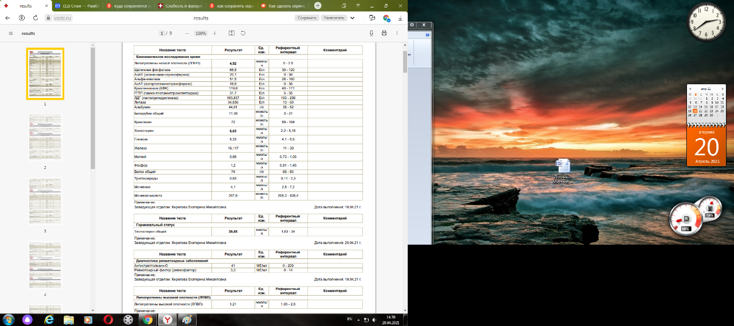
Task: Open a new browser tab
Action: [x=318, y=6]
